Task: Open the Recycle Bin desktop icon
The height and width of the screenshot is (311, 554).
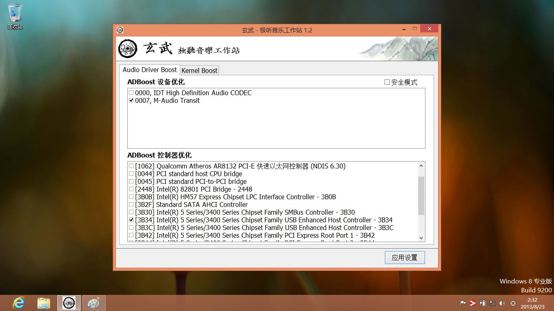Action: click(x=15, y=16)
